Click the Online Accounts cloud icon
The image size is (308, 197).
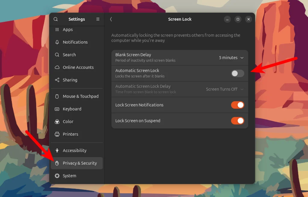pyautogui.click(x=57, y=67)
